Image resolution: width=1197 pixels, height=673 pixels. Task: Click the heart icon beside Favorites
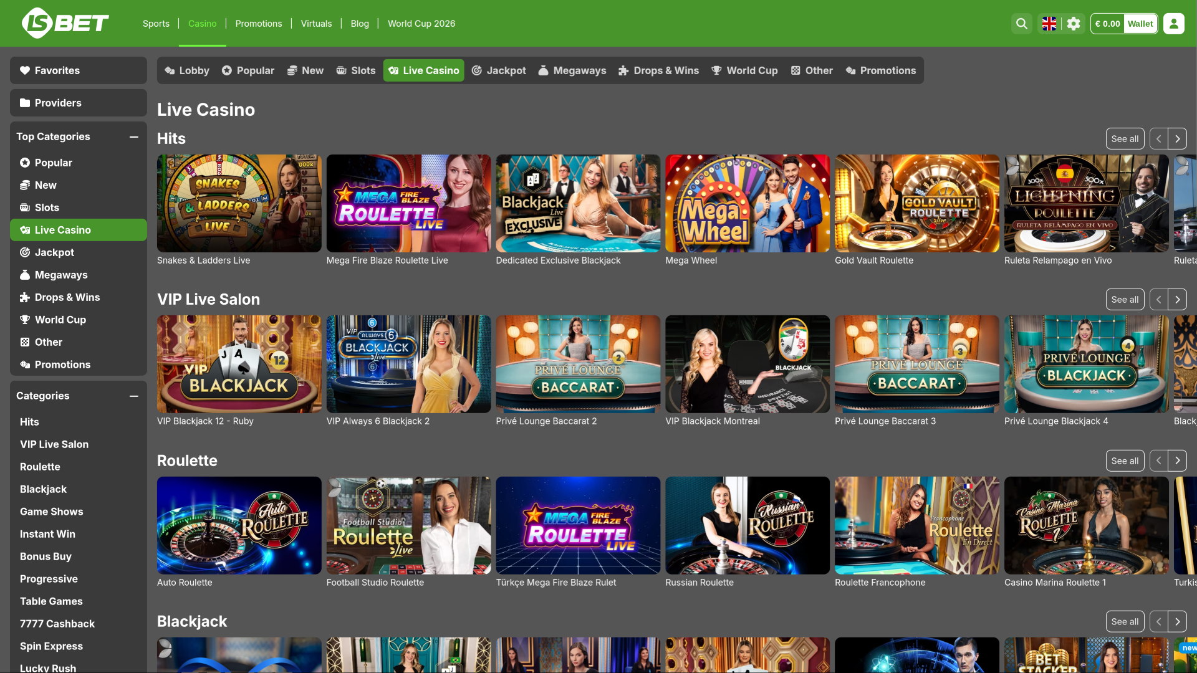point(25,70)
